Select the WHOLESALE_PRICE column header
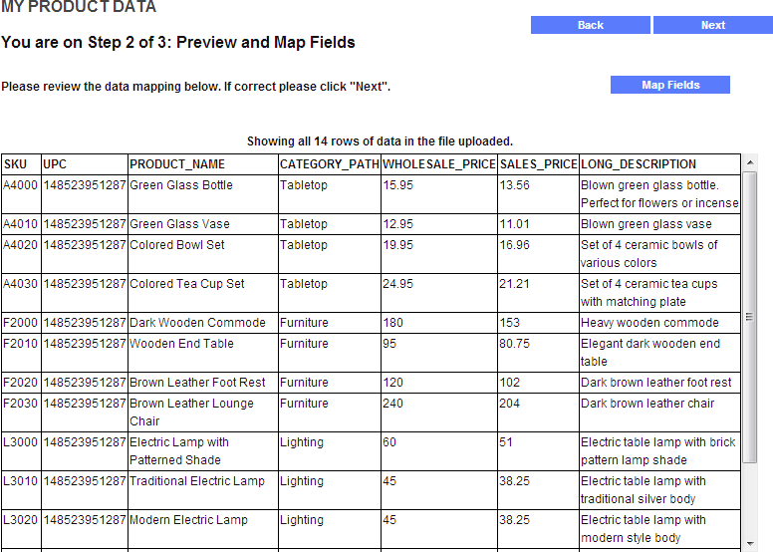773x552 pixels. (x=438, y=164)
